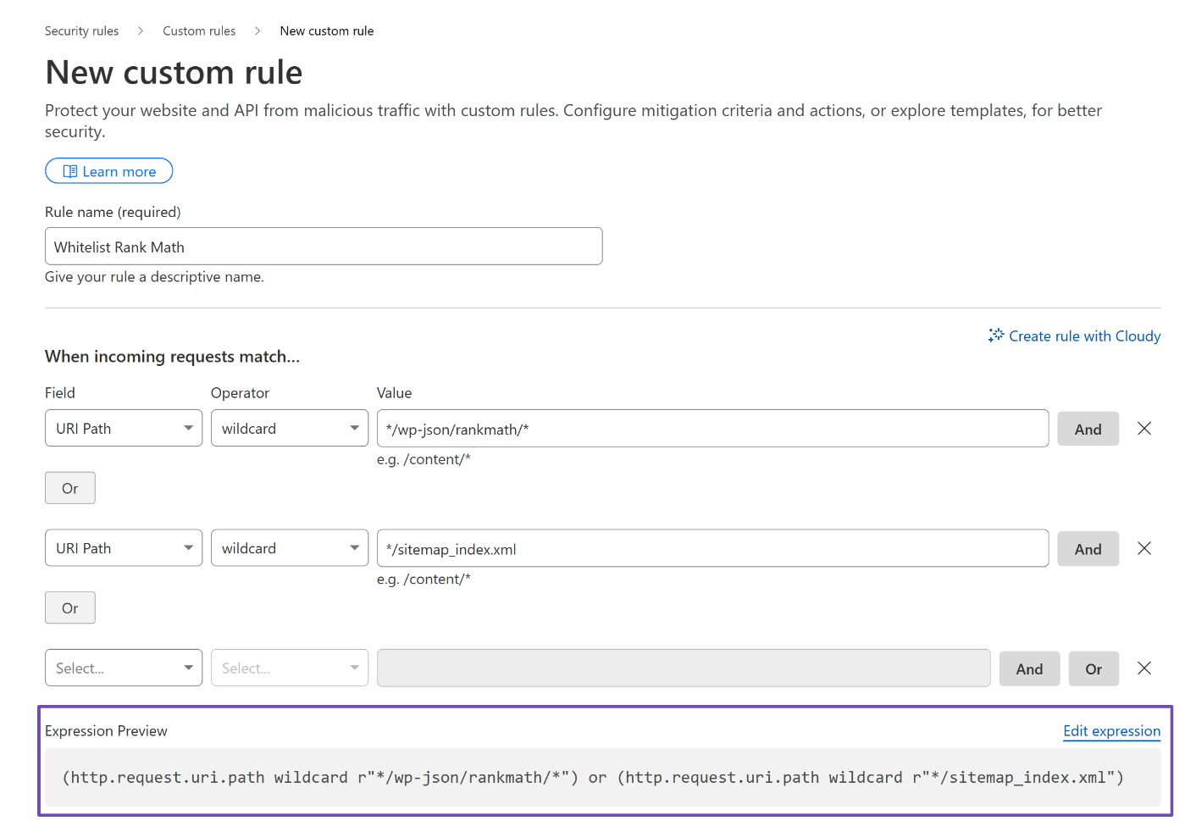This screenshot has height=821, width=1185.
Task: Click the Or button below sitemap_index row
Action: (70, 608)
